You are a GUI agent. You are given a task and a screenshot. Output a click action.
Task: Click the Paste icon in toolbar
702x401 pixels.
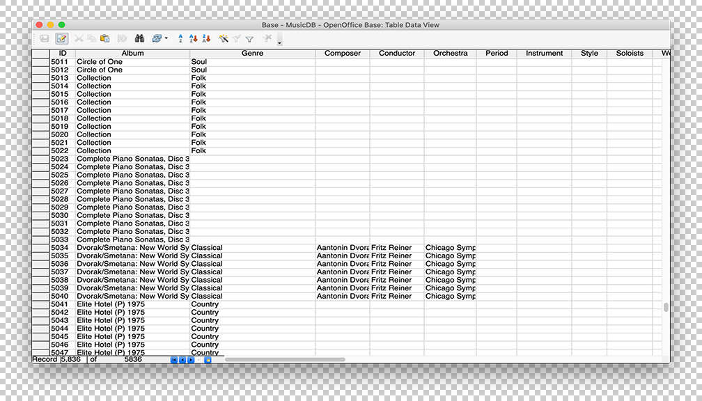tap(104, 39)
